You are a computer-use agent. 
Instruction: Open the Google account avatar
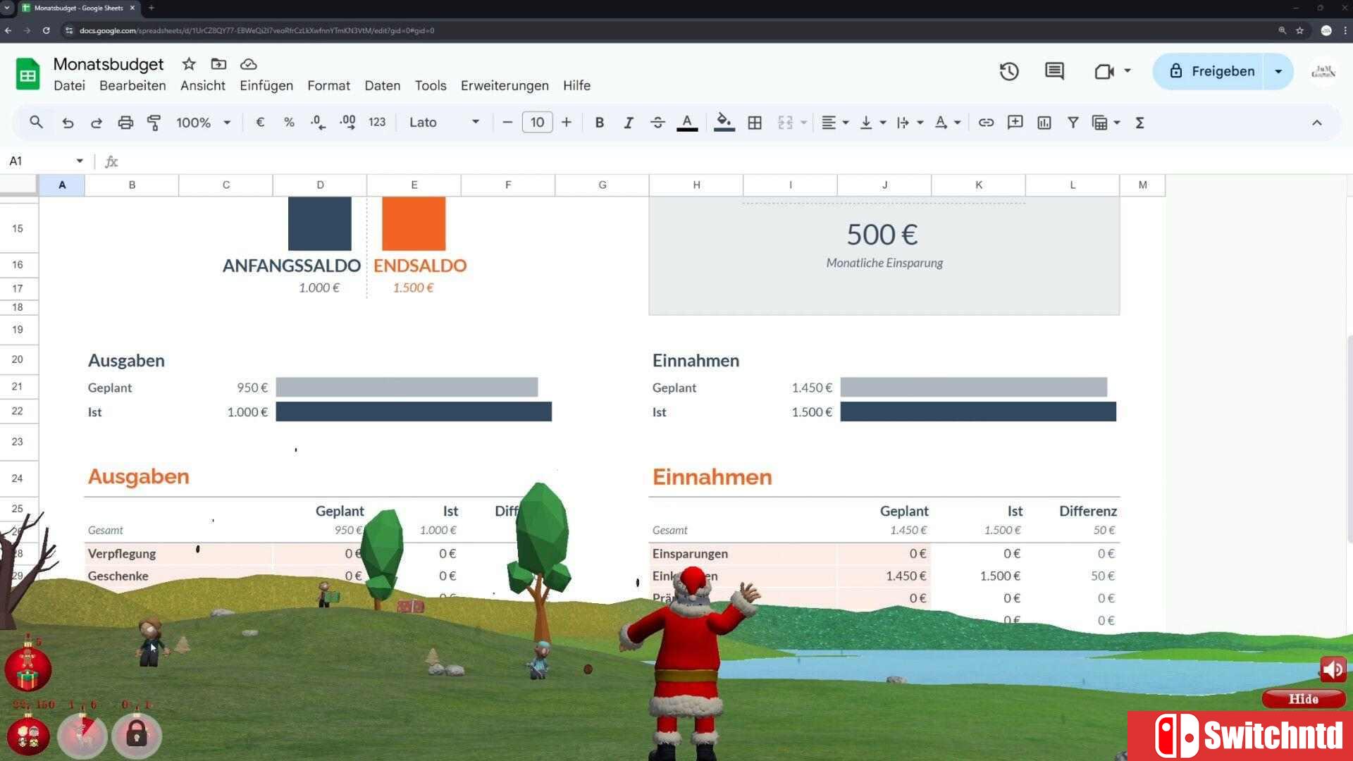pyautogui.click(x=1323, y=71)
